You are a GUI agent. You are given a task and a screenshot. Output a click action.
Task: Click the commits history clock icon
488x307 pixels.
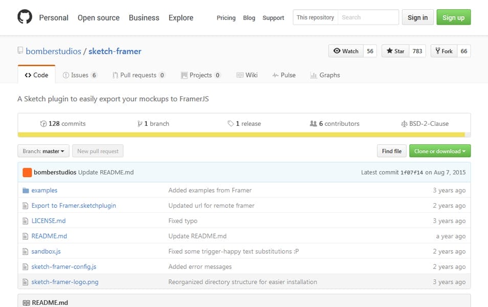click(43, 124)
